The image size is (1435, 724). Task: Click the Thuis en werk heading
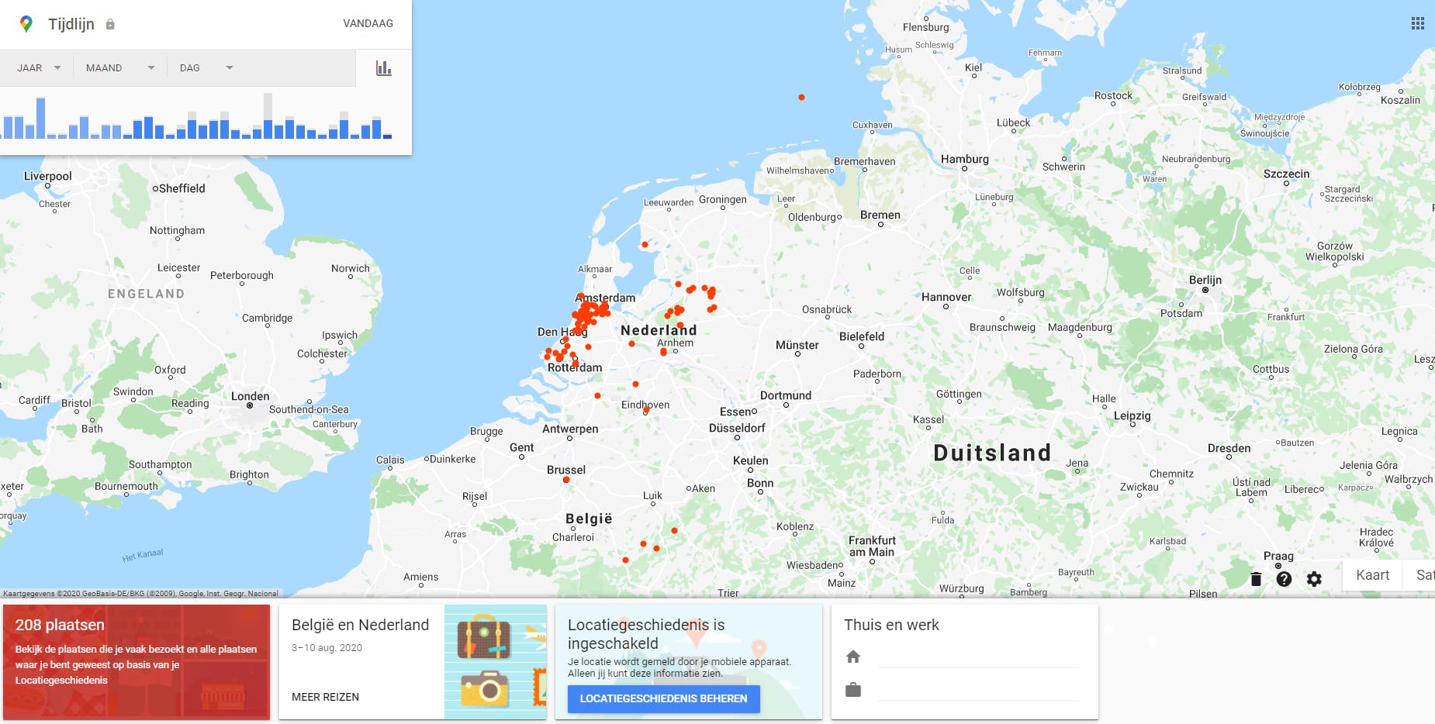[891, 625]
